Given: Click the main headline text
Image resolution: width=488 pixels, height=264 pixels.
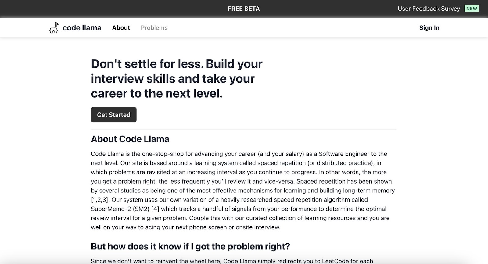Looking at the screenshot, I should 177,78.
